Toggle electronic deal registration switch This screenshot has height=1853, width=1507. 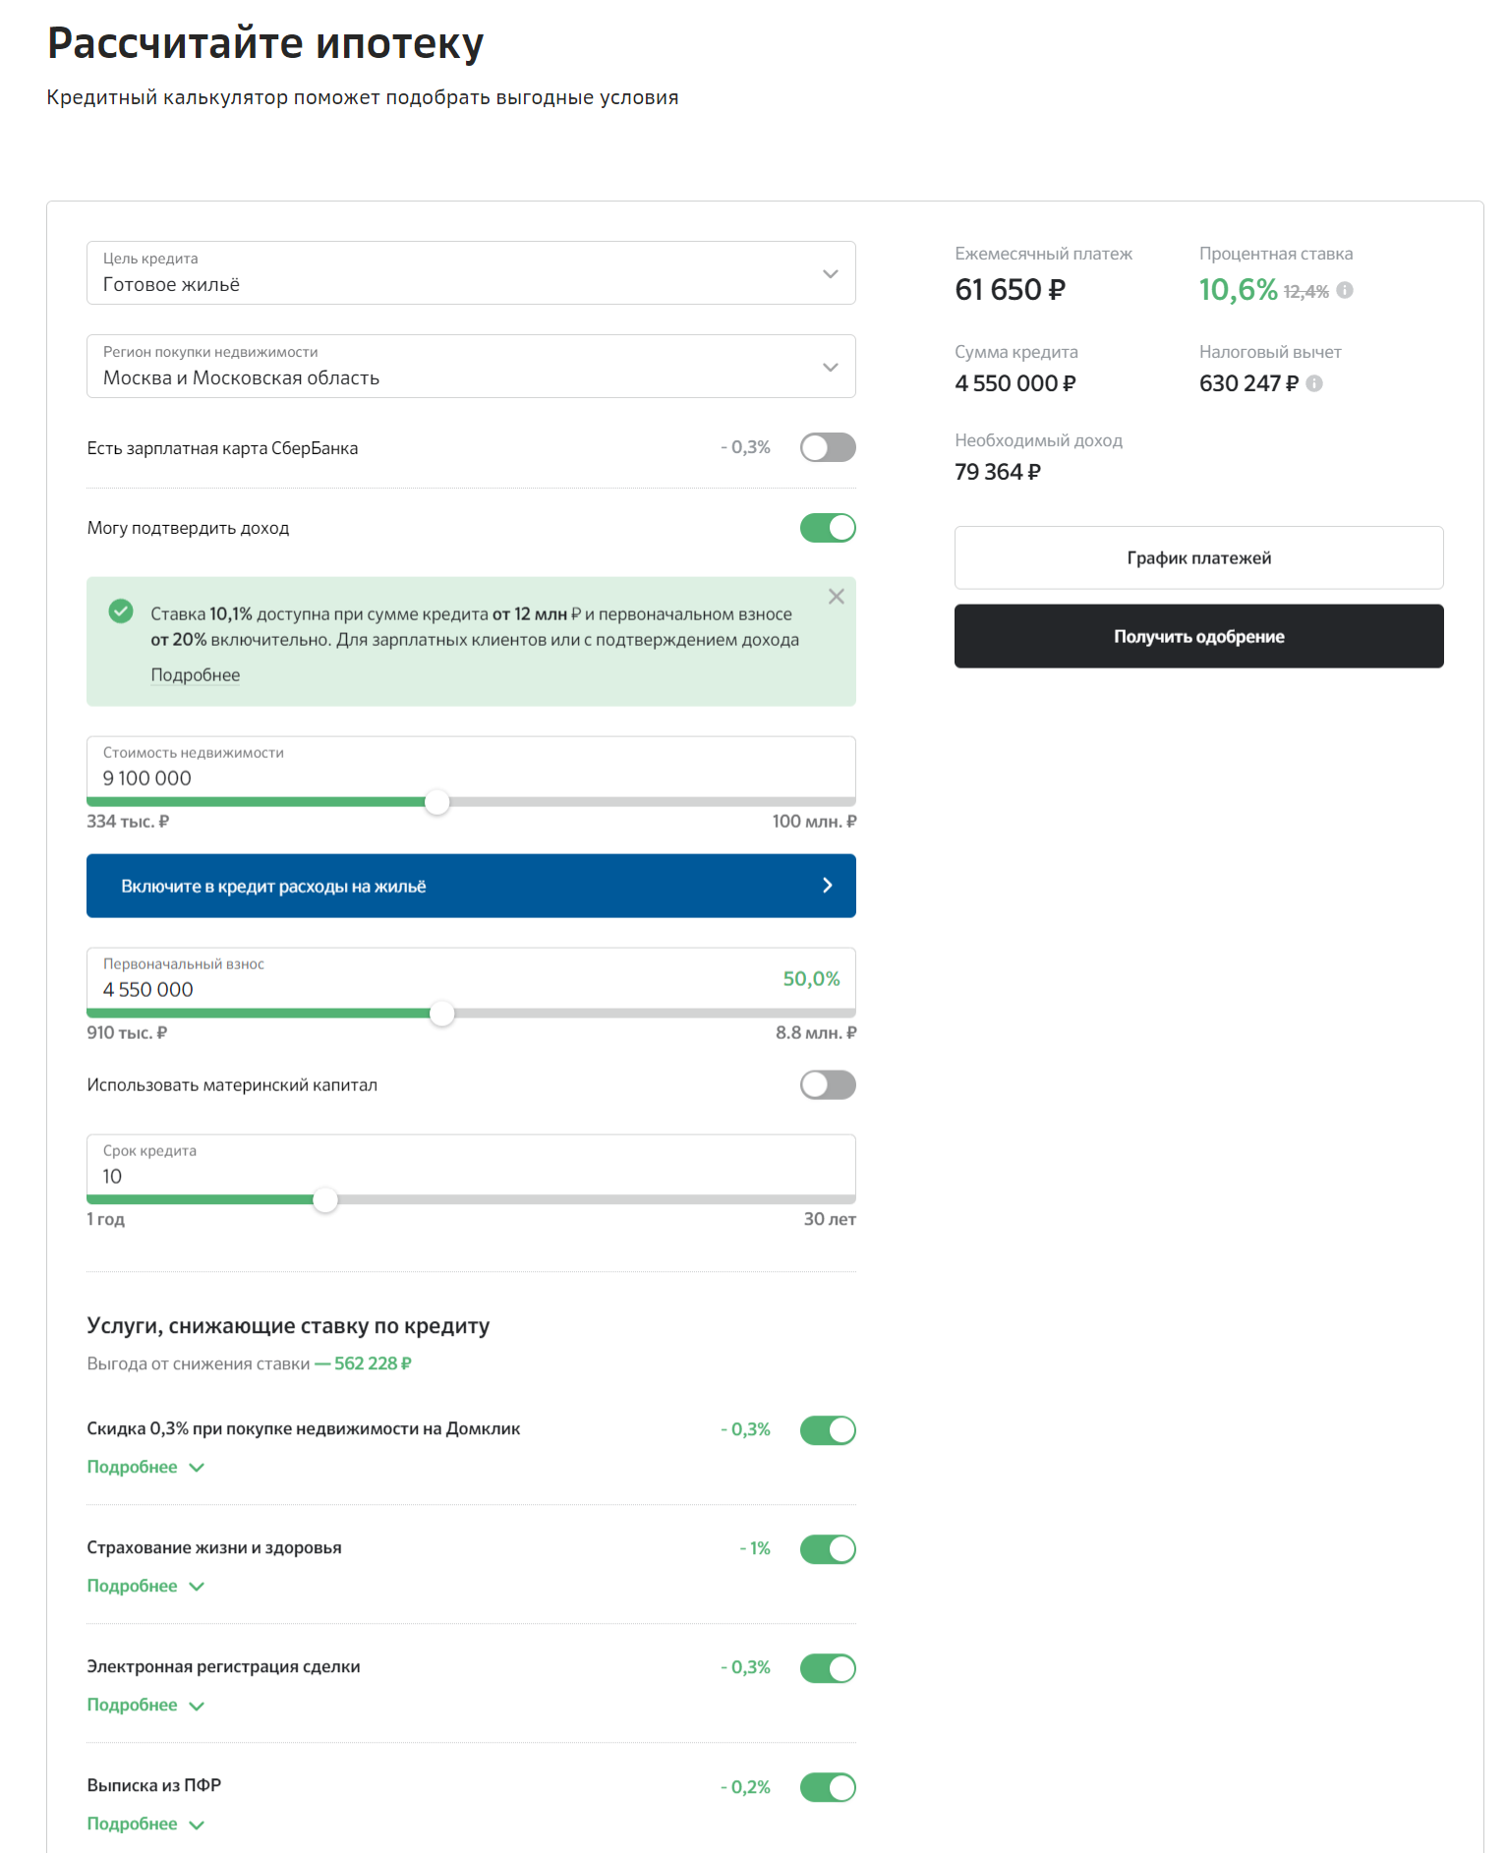pos(828,1668)
